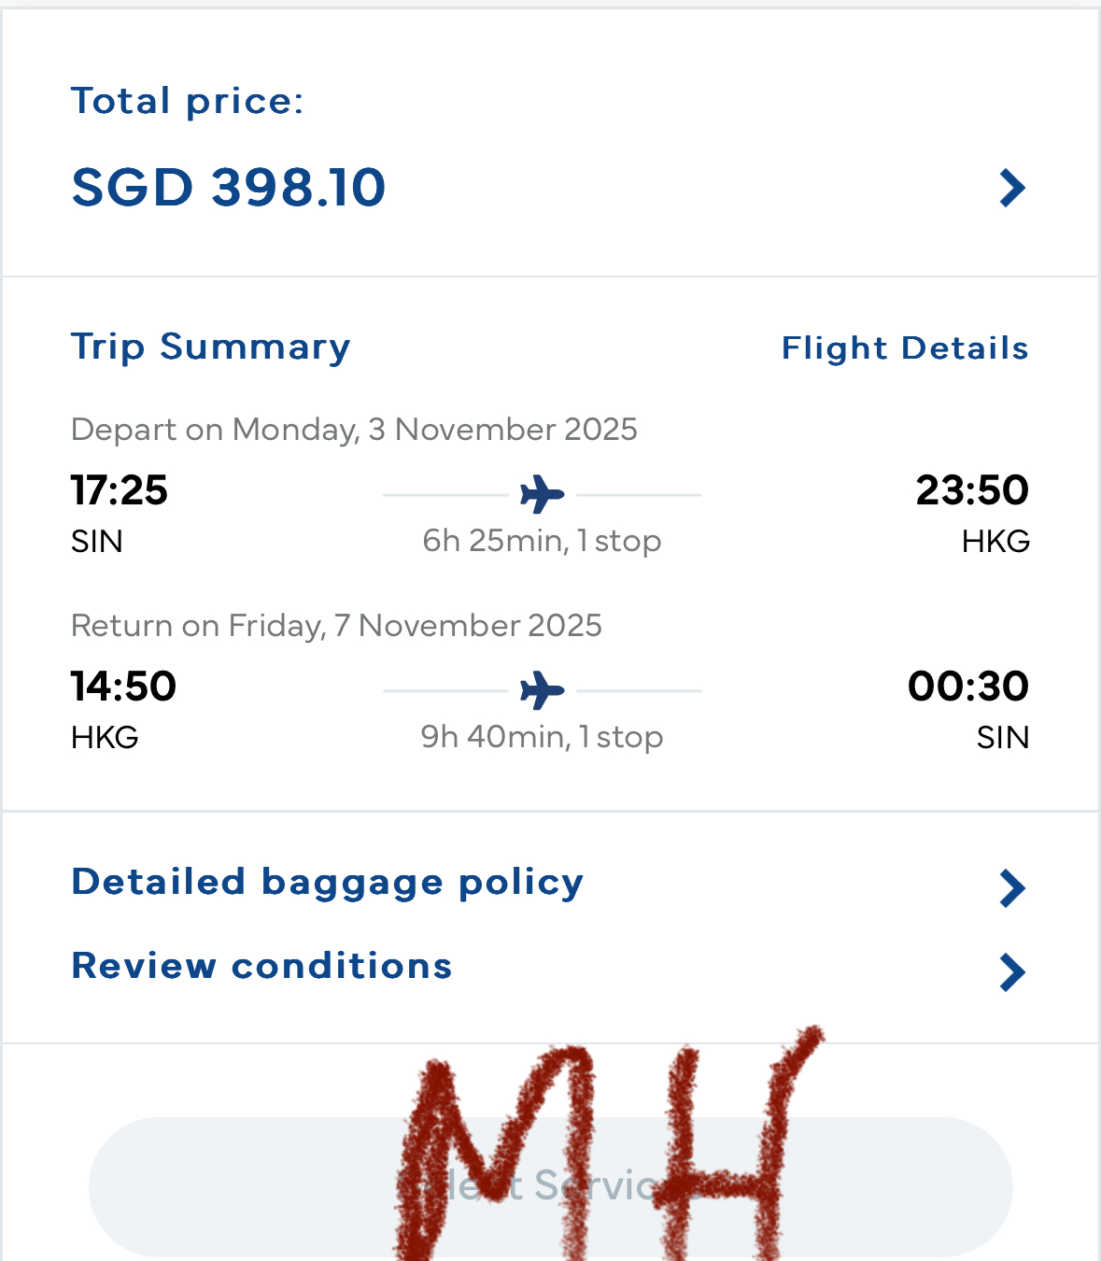Open the Review conditions chevron arrow

1012,972
